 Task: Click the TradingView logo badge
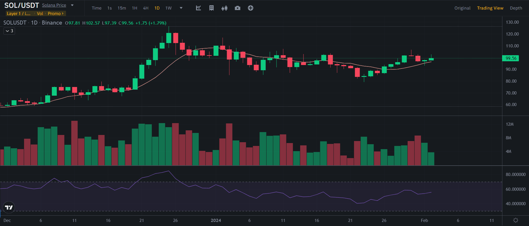pyautogui.click(x=9, y=207)
